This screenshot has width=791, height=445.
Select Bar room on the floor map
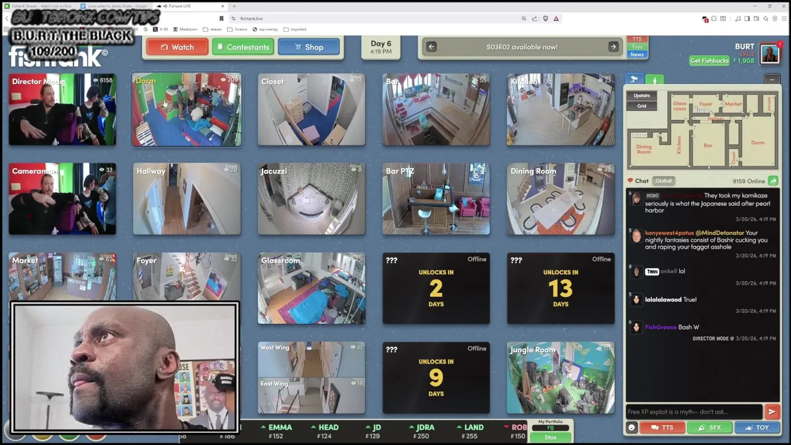pos(708,145)
